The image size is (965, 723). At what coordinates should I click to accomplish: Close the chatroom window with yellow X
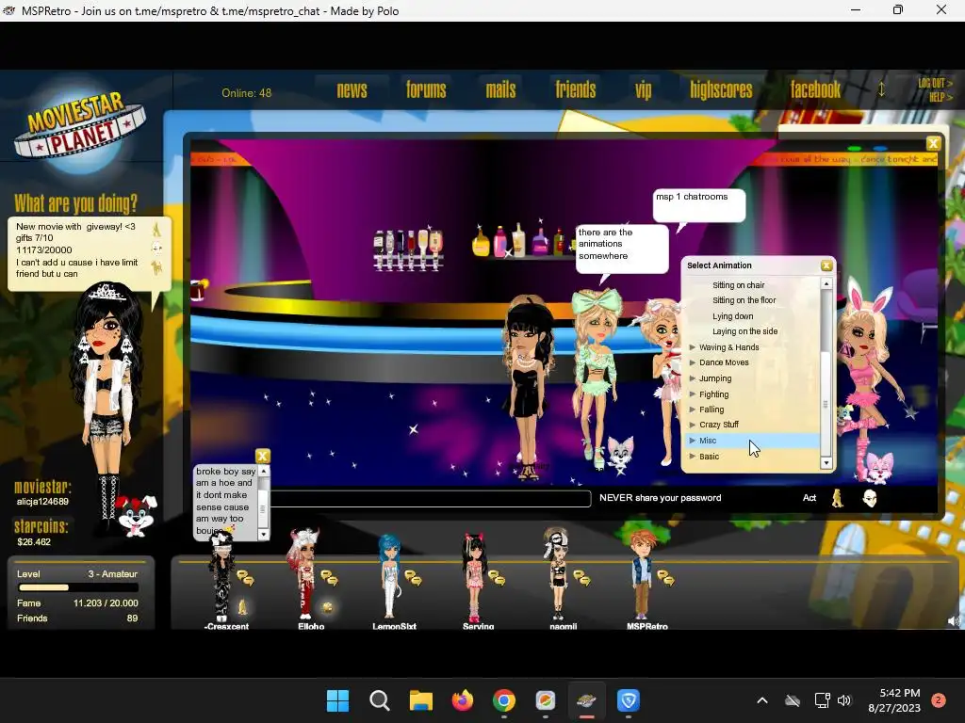(934, 143)
